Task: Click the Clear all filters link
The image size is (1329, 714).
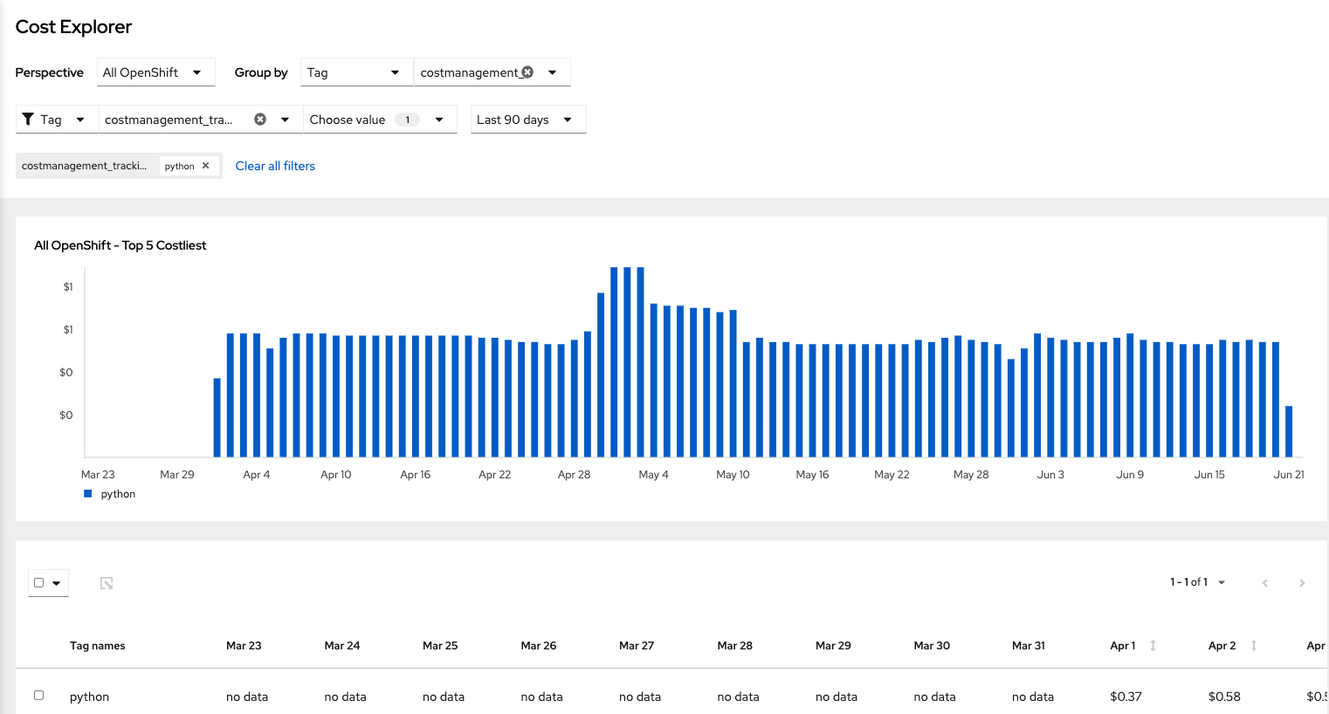Action: 275,166
